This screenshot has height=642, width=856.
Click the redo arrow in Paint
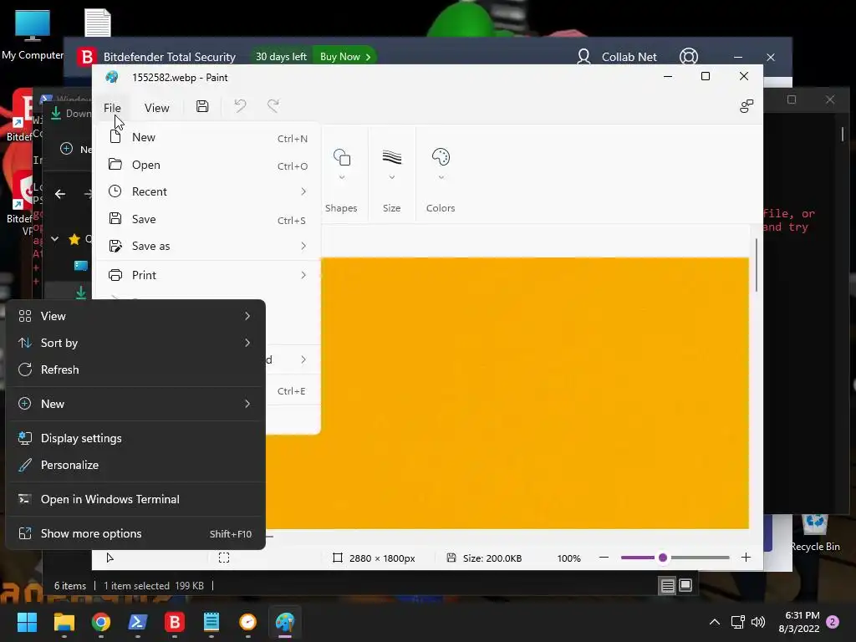273,106
